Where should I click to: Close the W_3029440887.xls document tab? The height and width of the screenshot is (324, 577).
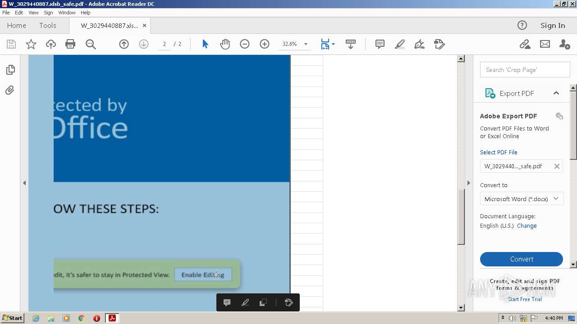pyautogui.click(x=144, y=25)
